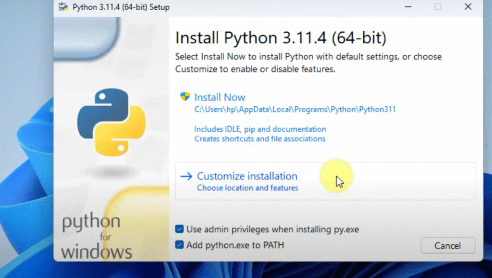The image size is (492, 278).
Task: Minimize the Python setup window
Action: click(x=407, y=7)
